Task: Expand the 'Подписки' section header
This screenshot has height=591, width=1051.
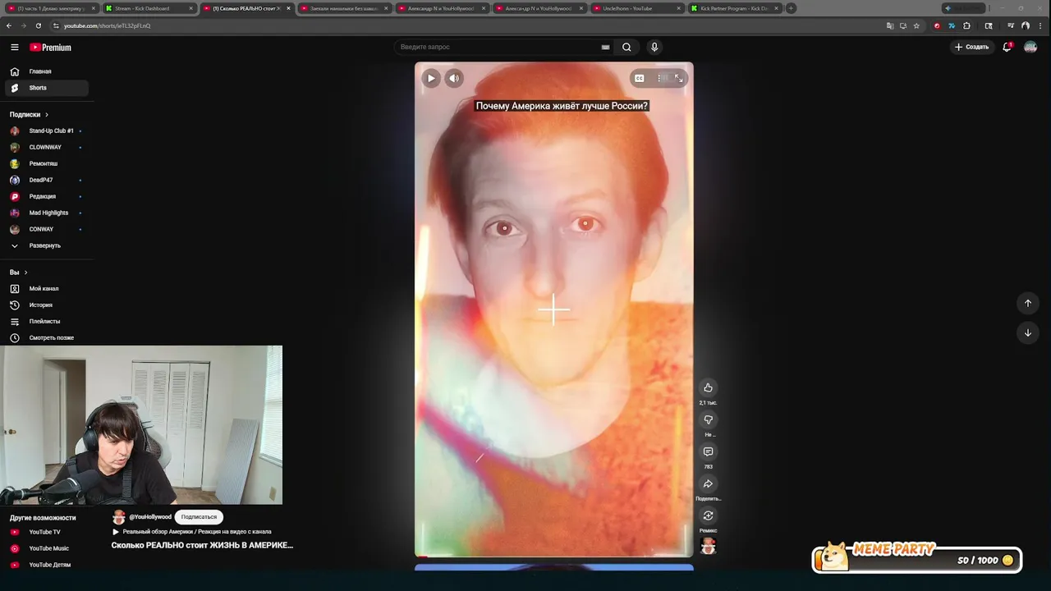Action: click(x=30, y=114)
